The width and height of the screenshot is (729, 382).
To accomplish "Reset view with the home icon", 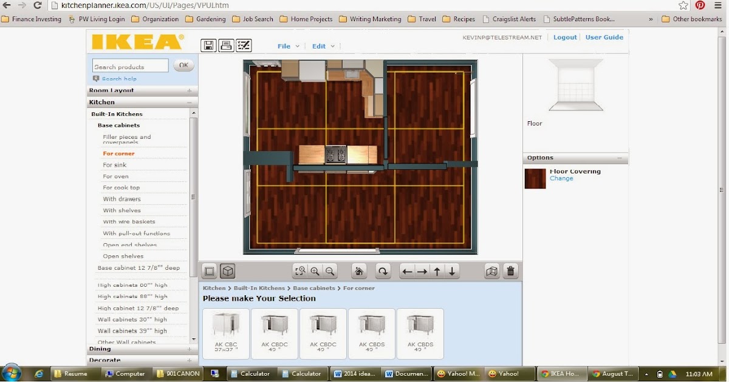I will tap(359, 271).
